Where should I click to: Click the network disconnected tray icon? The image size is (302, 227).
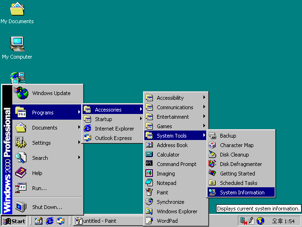243,221
